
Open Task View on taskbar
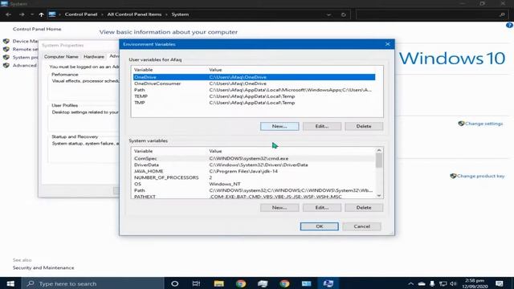tap(196, 283)
